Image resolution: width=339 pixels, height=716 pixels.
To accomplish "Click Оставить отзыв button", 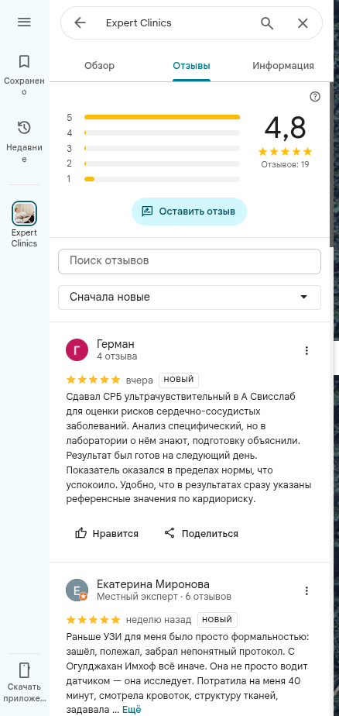I will point(189,212).
